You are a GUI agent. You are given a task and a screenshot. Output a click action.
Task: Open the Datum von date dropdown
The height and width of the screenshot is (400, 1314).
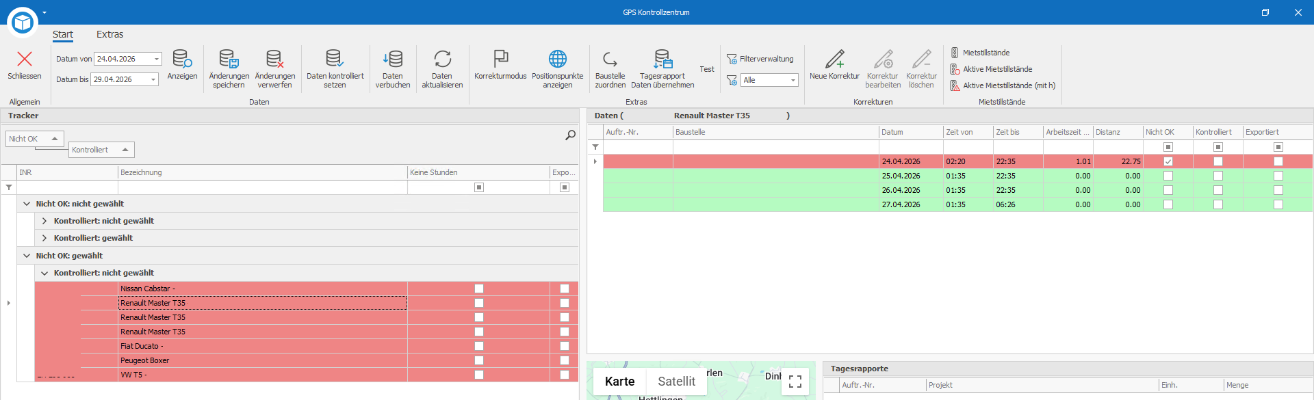[157, 59]
